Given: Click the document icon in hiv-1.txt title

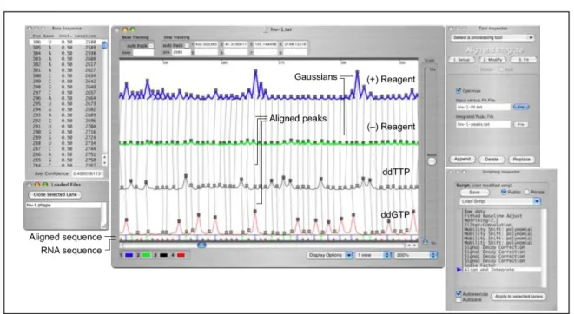Looking at the screenshot, I should [266, 29].
